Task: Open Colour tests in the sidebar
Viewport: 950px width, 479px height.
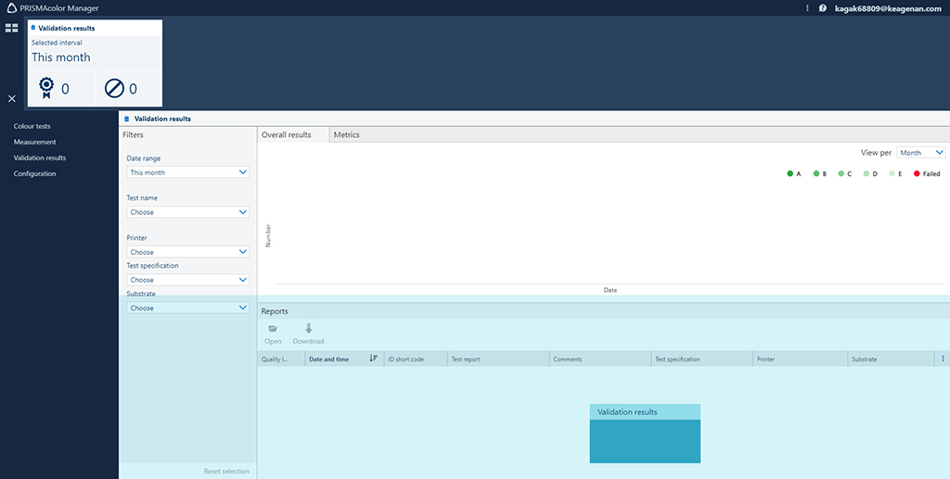Action: pos(32,126)
